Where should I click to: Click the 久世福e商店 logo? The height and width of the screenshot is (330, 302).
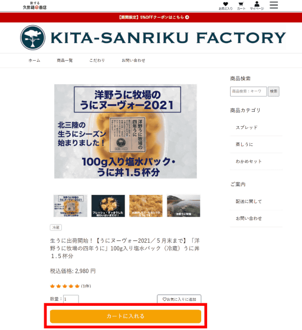35,6
